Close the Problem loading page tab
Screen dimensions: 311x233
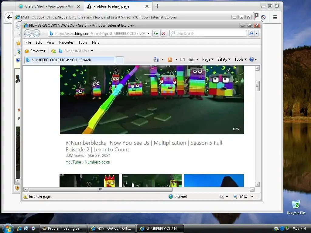(x=147, y=6)
